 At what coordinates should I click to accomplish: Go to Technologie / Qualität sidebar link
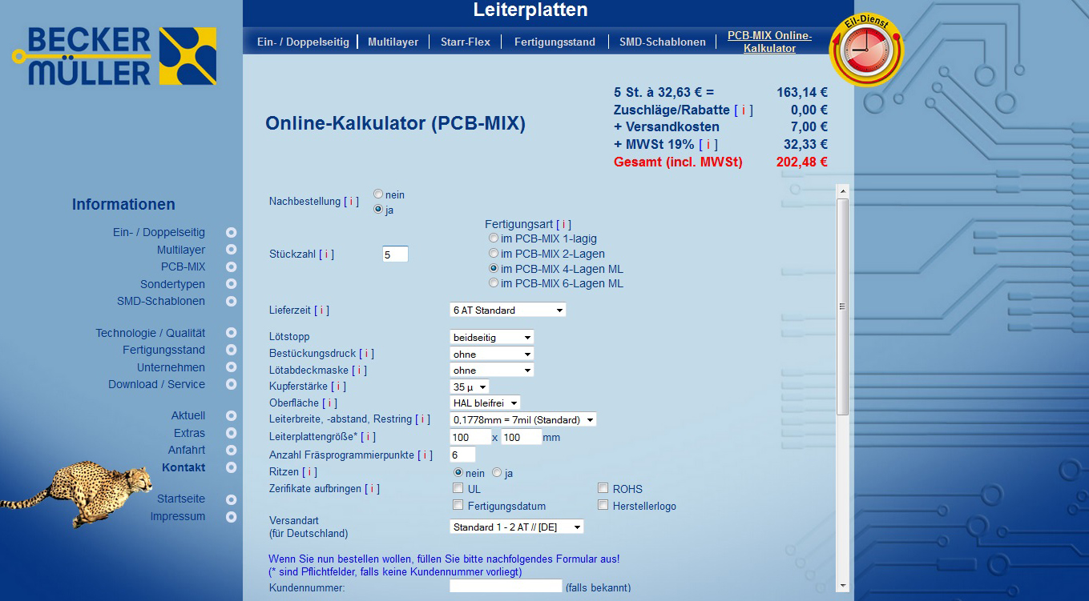click(x=150, y=333)
